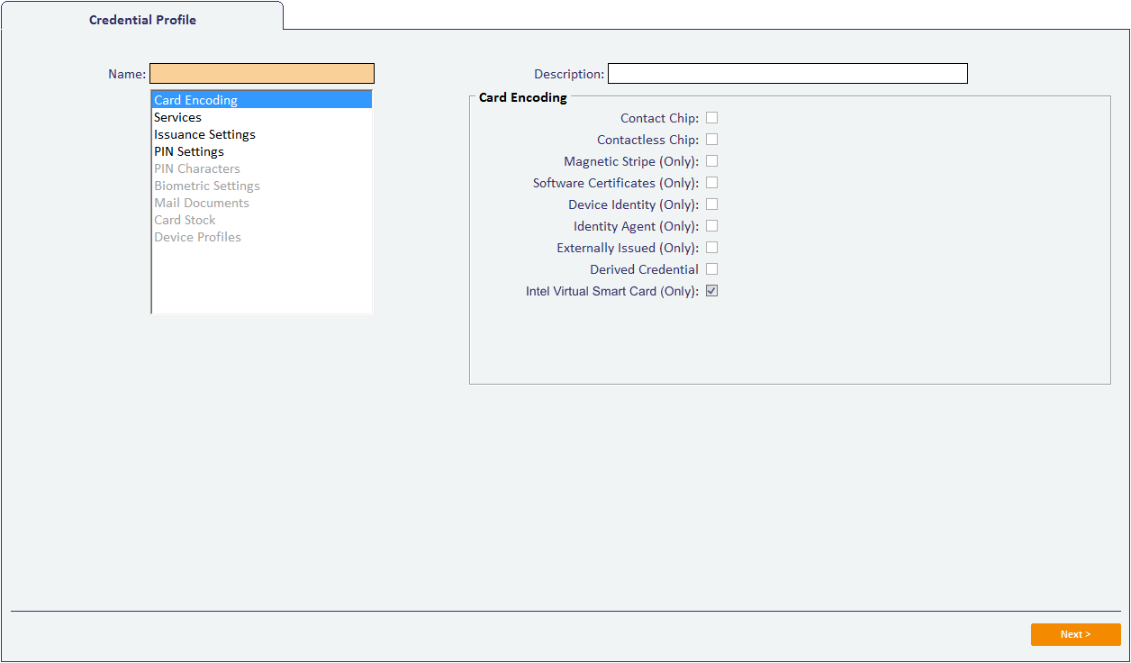Screen dimensions: 1131x663
Task: Choose PIN Settings in the list
Action: [x=189, y=151]
